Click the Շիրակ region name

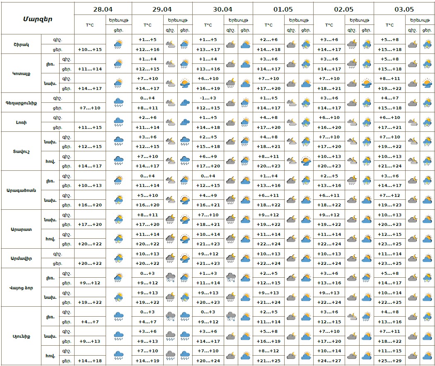pos(22,44)
